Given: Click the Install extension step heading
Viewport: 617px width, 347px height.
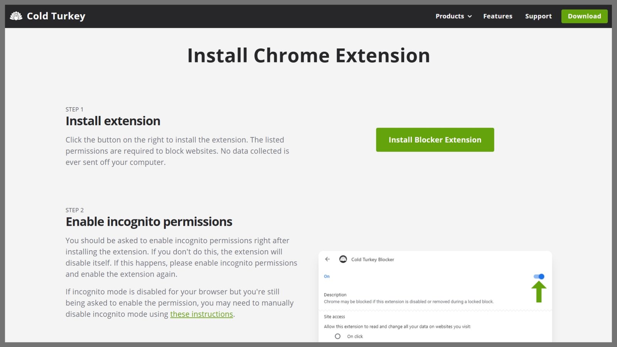Looking at the screenshot, I should [x=113, y=121].
